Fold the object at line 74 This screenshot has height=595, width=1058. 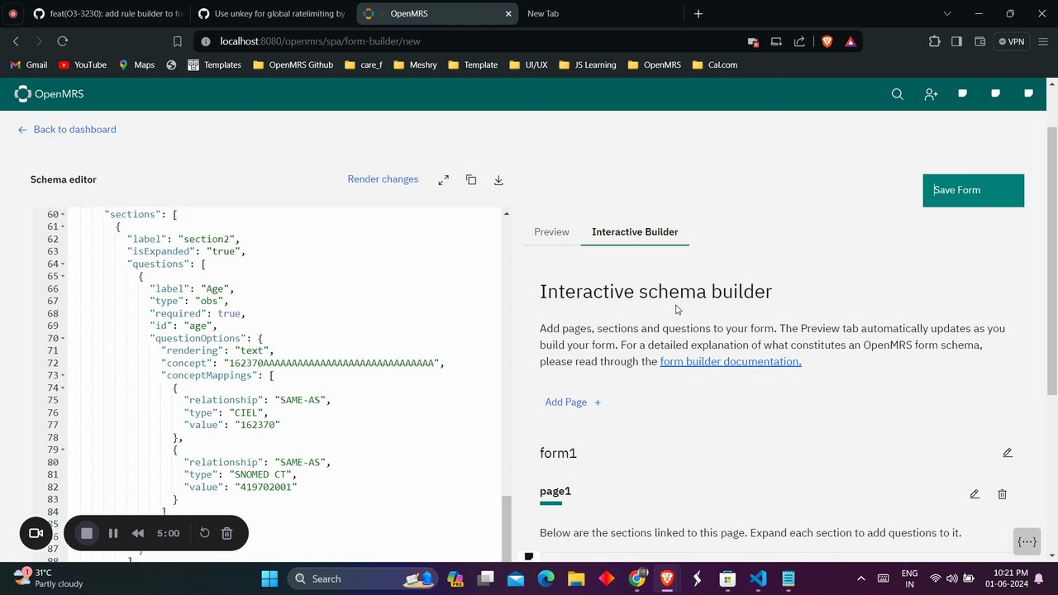point(63,388)
